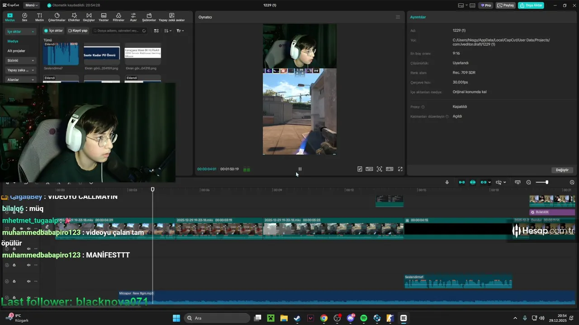Expand the linkage options arrow
Viewport: 579px width, 325px height.
(x=489, y=182)
